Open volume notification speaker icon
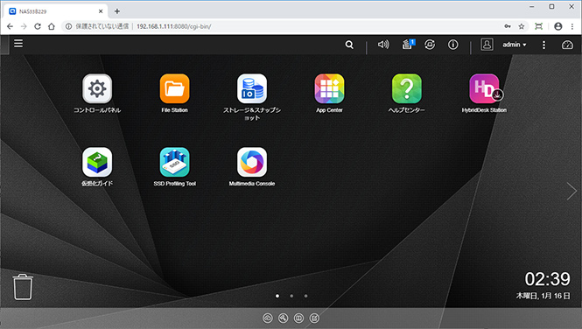Screen dimensions: 582x329 pyautogui.click(x=383, y=45)
